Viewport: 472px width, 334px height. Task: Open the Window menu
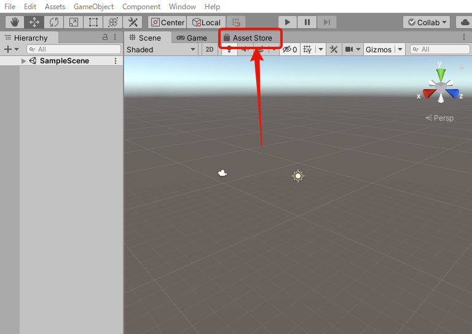[x=183, y=6]
